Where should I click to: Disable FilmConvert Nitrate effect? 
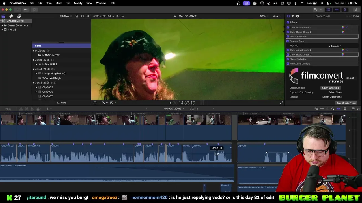coord(288,63)
